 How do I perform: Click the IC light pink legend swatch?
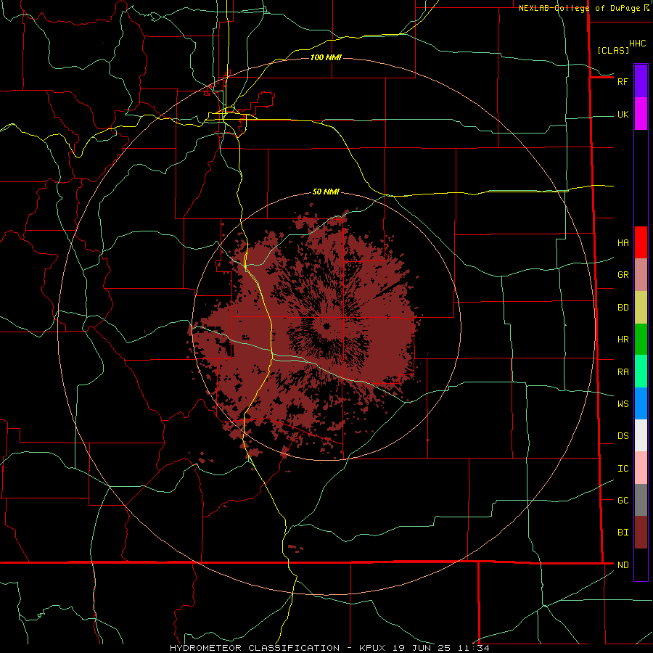click(x=641, y=468)
